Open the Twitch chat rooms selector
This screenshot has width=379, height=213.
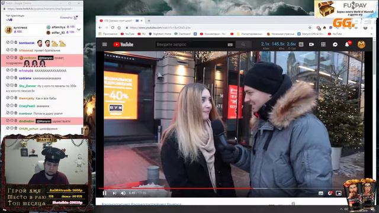click(69, 18)
